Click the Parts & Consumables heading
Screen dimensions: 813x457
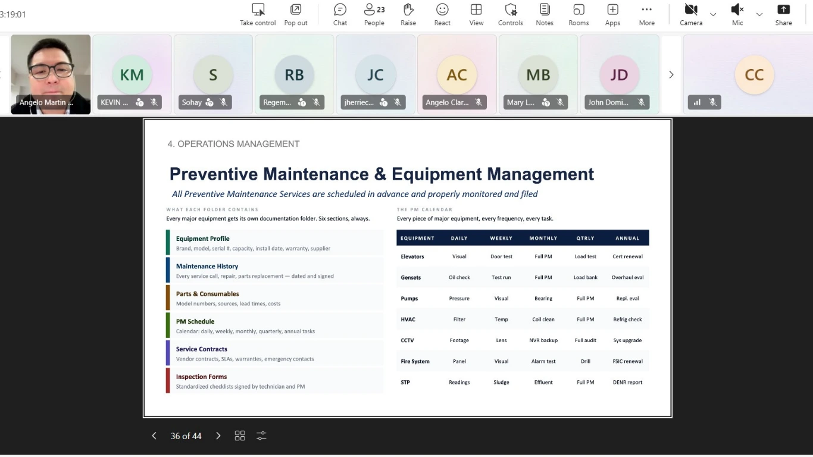207,294
